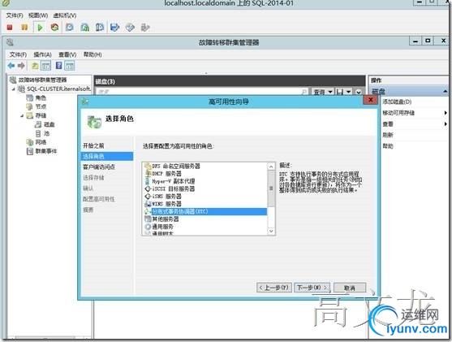Select WINS 服务器 in role list
This screenshot has width=452, height=342.
point(166,204)
